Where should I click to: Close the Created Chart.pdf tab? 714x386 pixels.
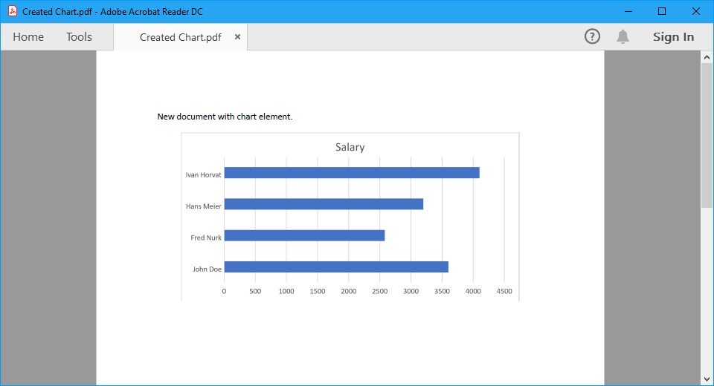pos(237,37)
